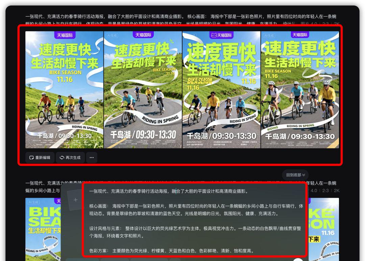Click the plus icon in the prompt box
This screenshot has height=261, width=365.
coord(75,199)
